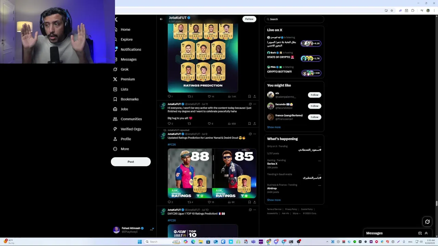Click the Communities people icon in sidebar
The height and width of the screenshot is (246, 438).
[x=115, y=119]
